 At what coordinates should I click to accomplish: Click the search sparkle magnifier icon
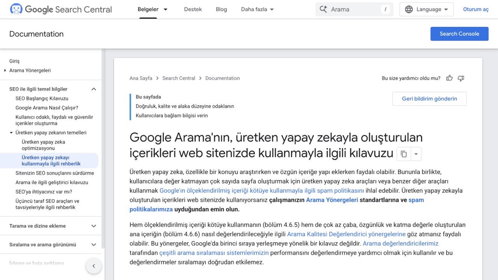pos(323,9)
